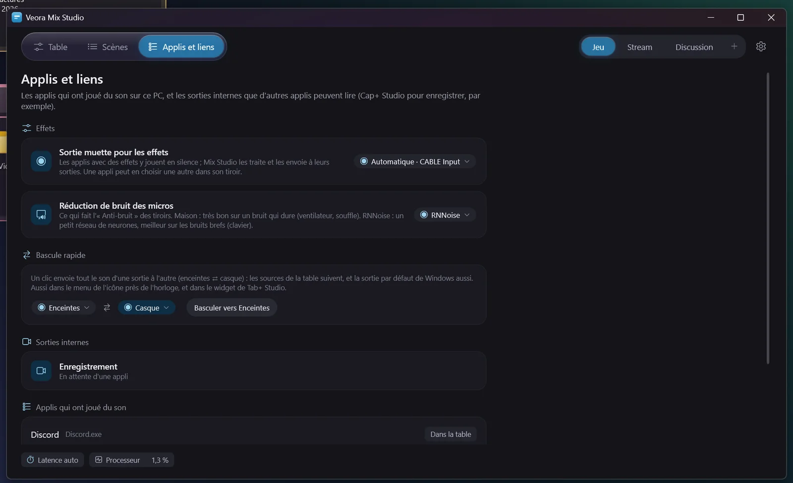This screenshot has height=483, width=793.
Task: Click the mic noise reduction icon
Action: click(x=41, y=215)
